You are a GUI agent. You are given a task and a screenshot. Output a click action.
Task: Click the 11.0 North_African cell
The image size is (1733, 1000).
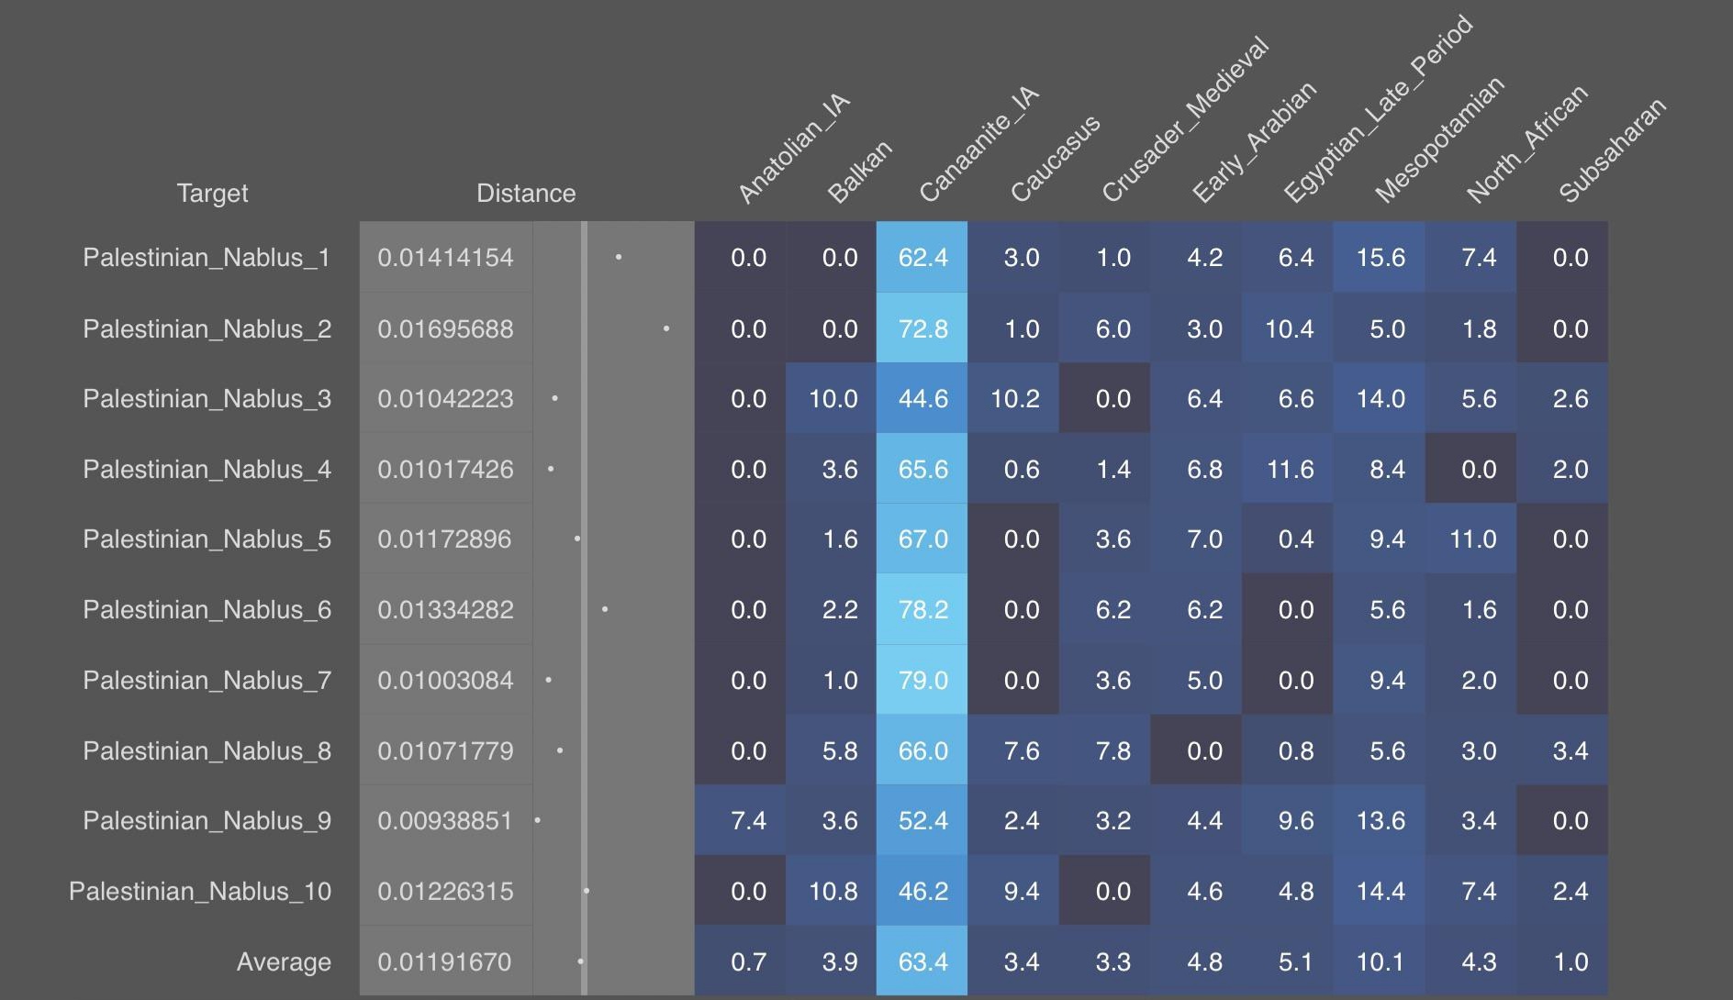pyautogui.click(x=1471, y=539)
